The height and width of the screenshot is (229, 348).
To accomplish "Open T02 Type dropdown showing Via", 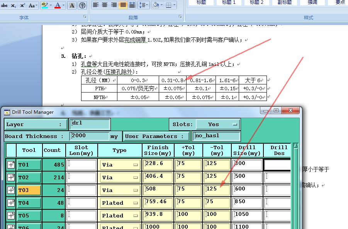I will (x=119, y=177).
